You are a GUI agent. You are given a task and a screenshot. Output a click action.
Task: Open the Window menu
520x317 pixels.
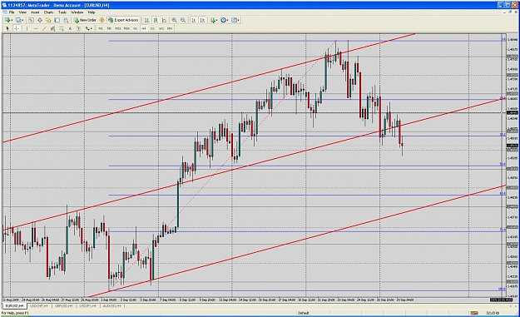77,12
